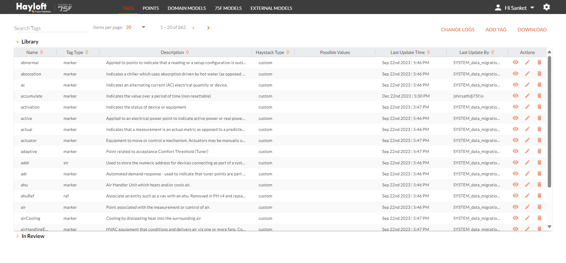The height and width of the screenshot is (263, 566).
Task: Edit the active tag
Action: (528, 118)
